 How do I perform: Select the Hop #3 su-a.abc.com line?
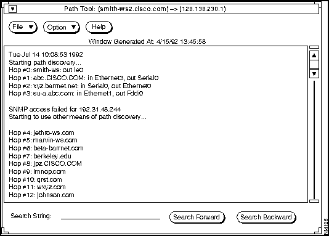click(76, 93)
